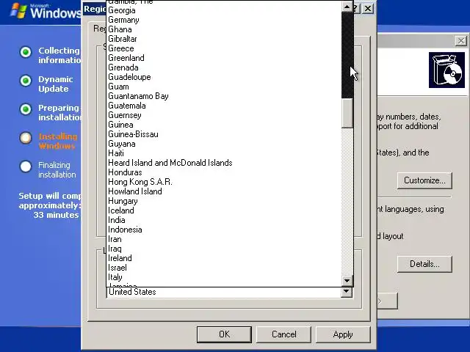This screenshot has height=352, width=470.
Task: Select Germany in the country list
Action: pyautogui.click(x=224, y=20)
